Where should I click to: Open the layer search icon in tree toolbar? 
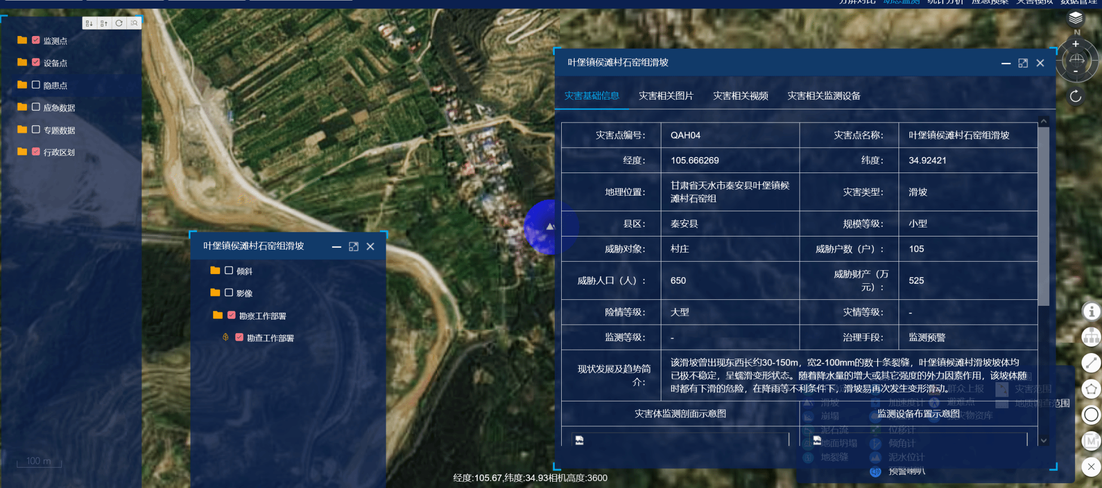pos(134,23)
